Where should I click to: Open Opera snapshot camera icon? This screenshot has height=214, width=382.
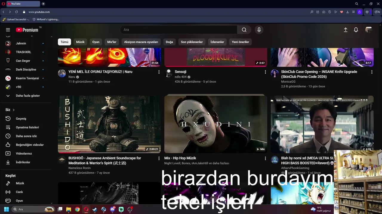click(x=324, y=12)
